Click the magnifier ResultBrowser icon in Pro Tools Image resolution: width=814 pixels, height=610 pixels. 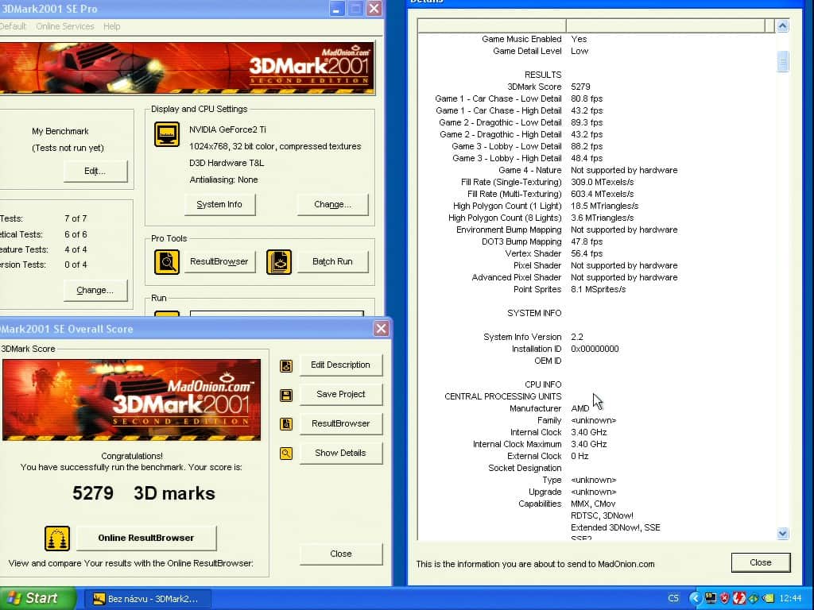tap(167, 261)
